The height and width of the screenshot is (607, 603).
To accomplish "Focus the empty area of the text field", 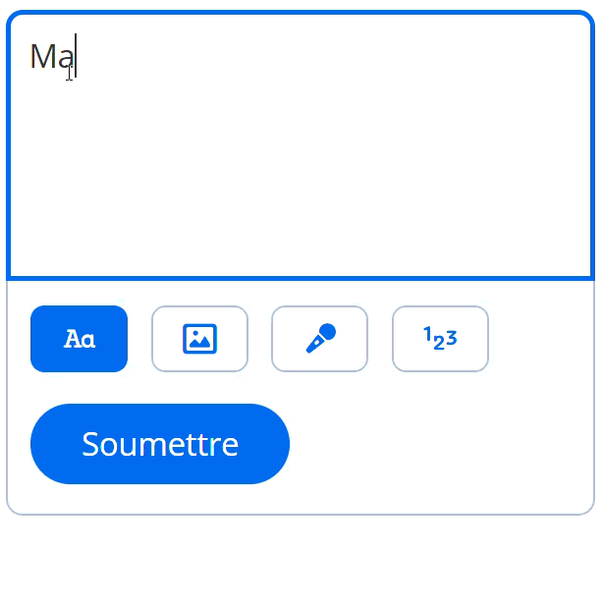I will (x=301, y=174).
